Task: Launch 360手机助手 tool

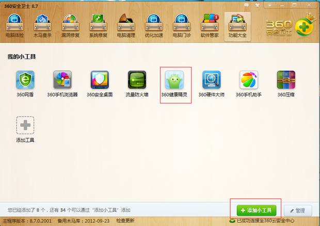Action: 249,84
